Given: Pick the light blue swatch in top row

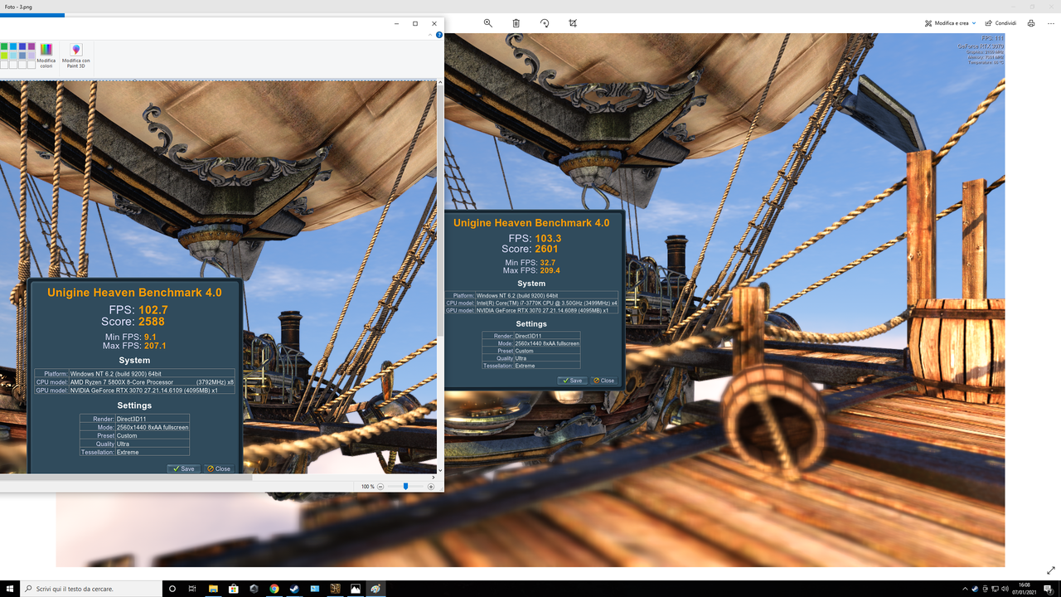Looking at the screenshot, I should pos(13,47).
